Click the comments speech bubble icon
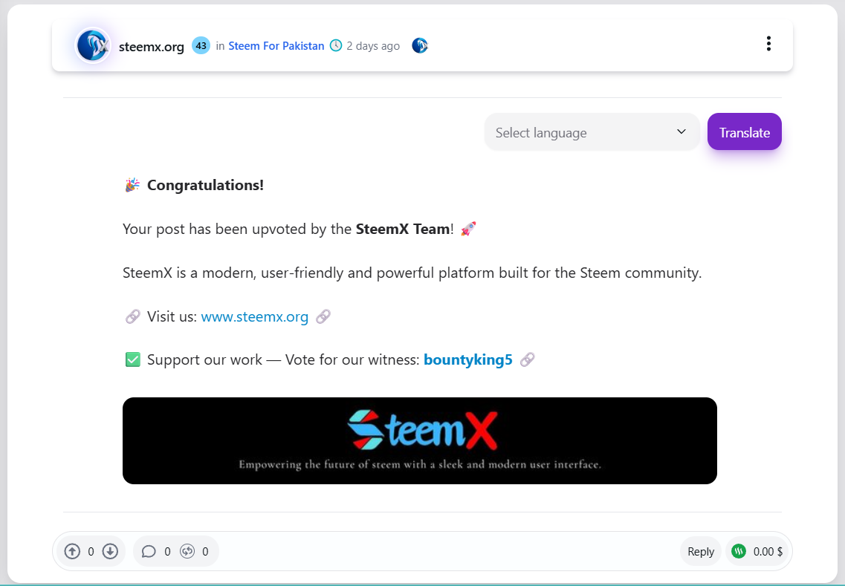 click(x=149, y=552)
